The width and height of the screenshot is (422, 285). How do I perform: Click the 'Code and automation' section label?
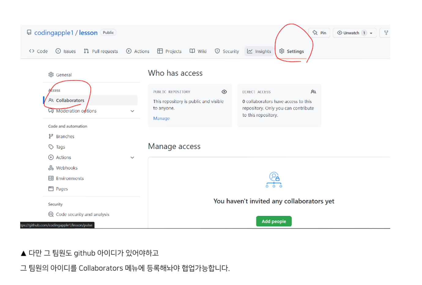[68, 126]
